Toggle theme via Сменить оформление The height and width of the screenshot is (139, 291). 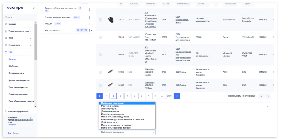[16, 112]
